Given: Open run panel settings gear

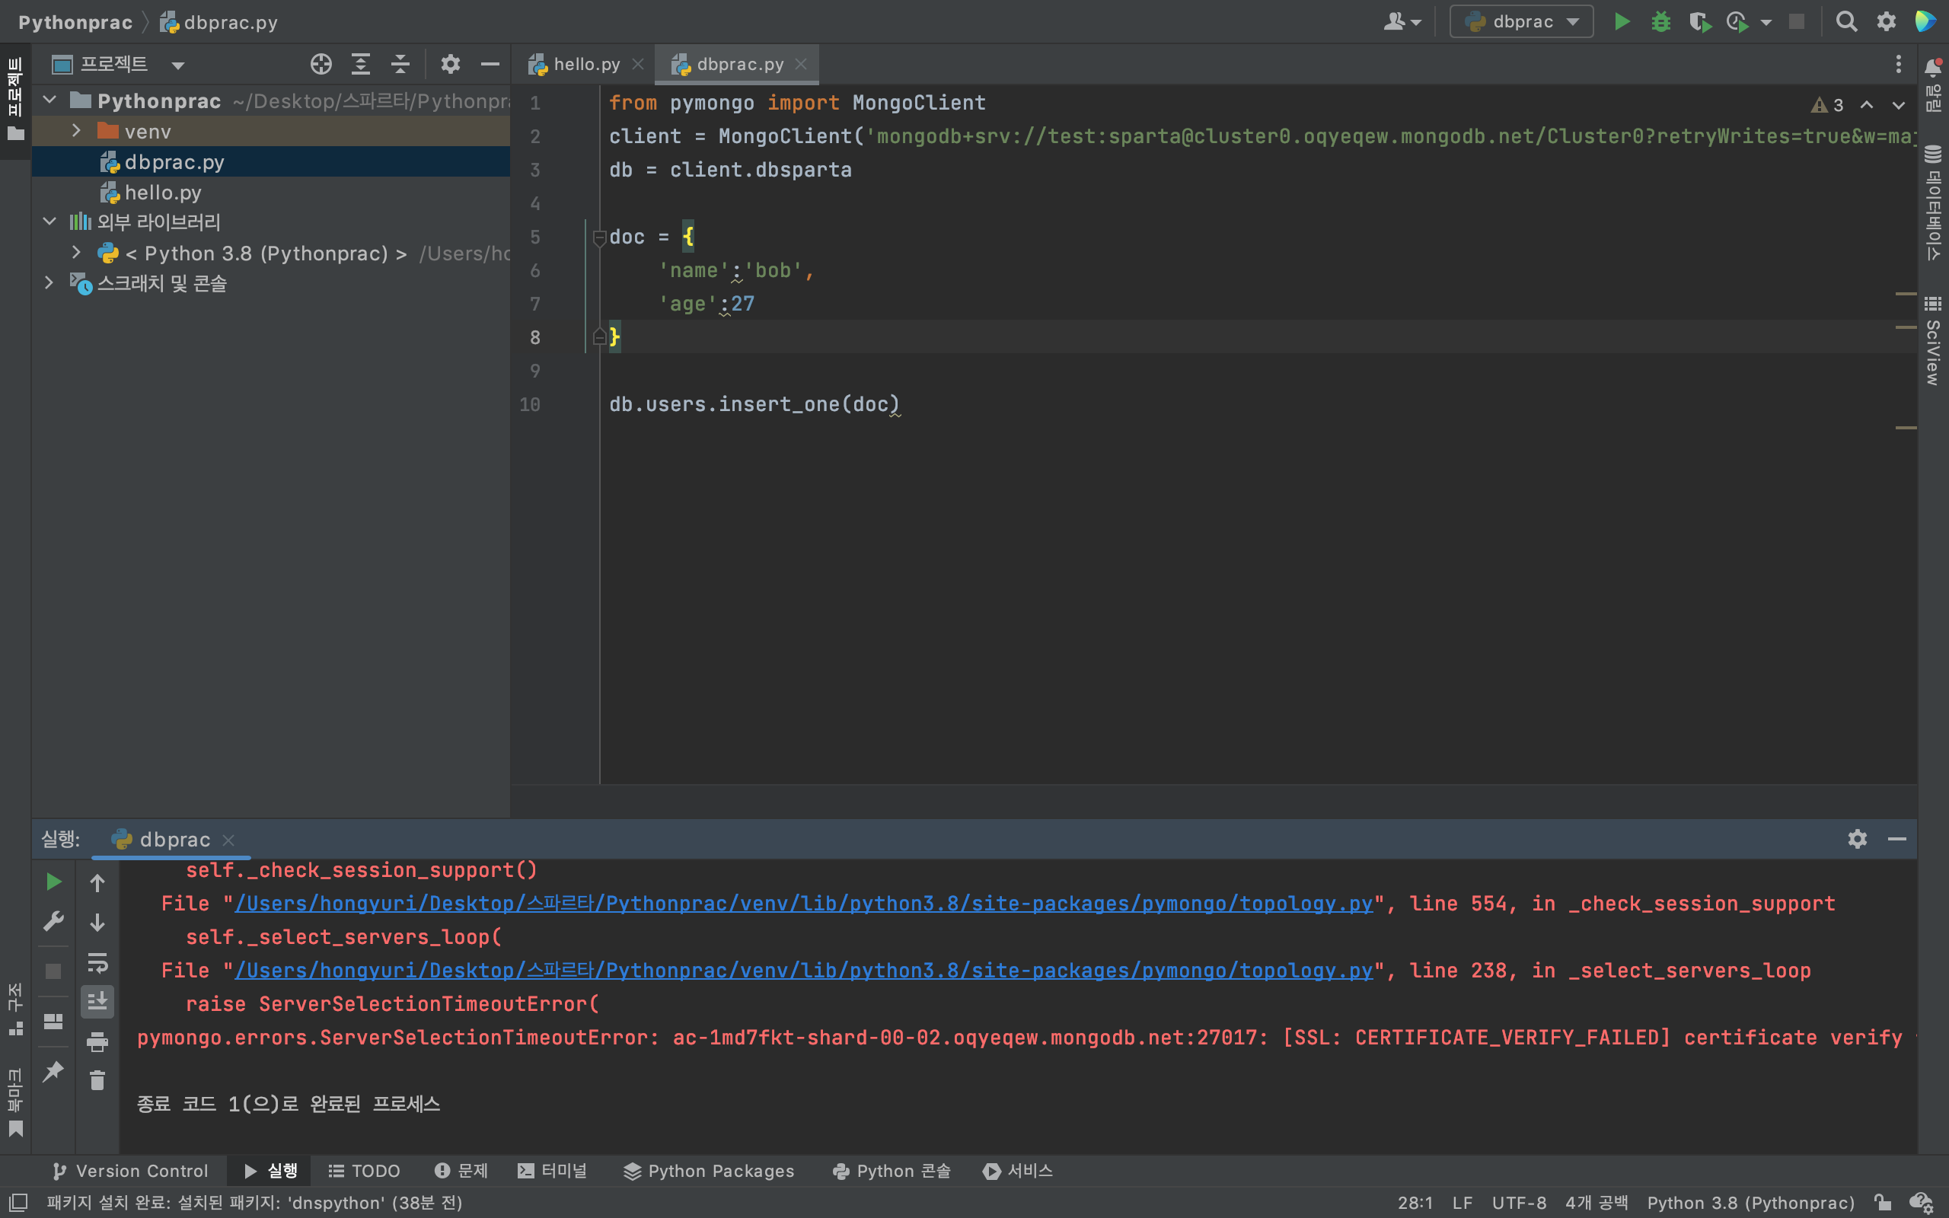Looking at the screenshot, I should click(x=1857, y=839).
